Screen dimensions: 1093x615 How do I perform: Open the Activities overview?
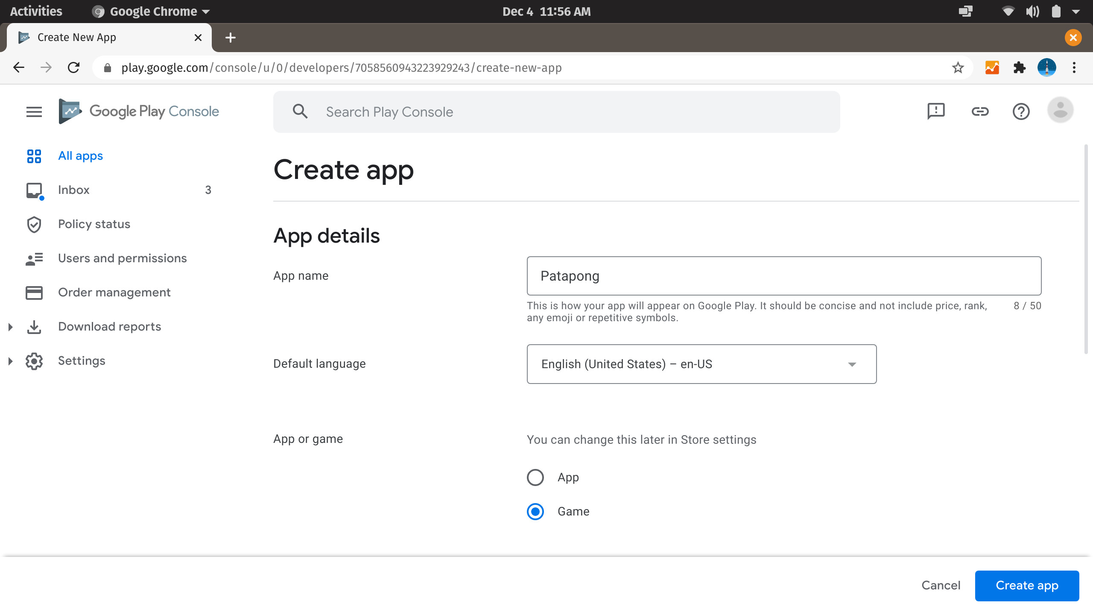pyautogui.click(x=36, y=12)
